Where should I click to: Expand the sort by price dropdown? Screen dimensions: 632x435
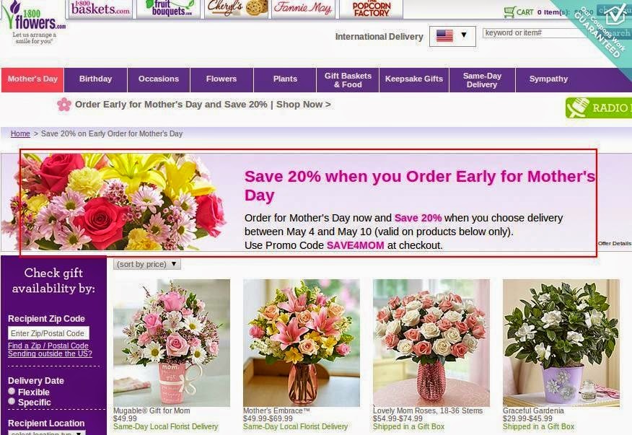(147, 264)
